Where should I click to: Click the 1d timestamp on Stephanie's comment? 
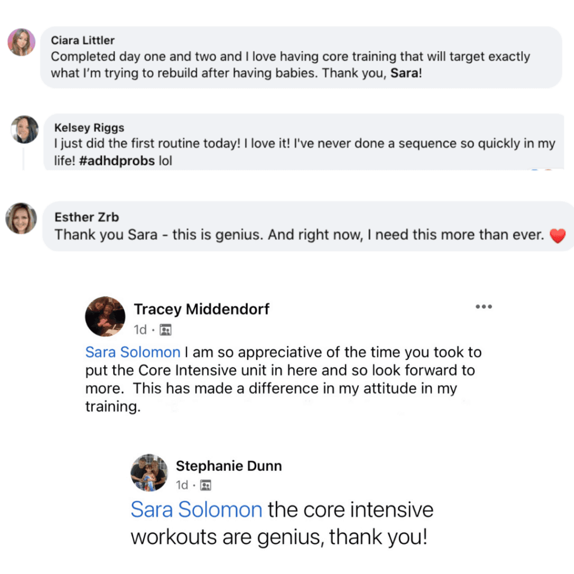click(182, 485)
